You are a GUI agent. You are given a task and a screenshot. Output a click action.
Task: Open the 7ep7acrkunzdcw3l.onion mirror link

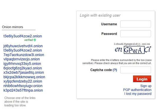pyautogui.click(x=24, y=55)
